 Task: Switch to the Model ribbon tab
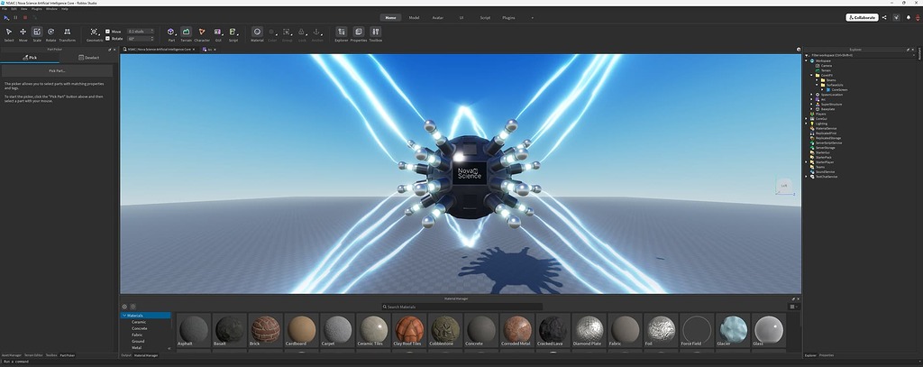(x=414, y=17)
